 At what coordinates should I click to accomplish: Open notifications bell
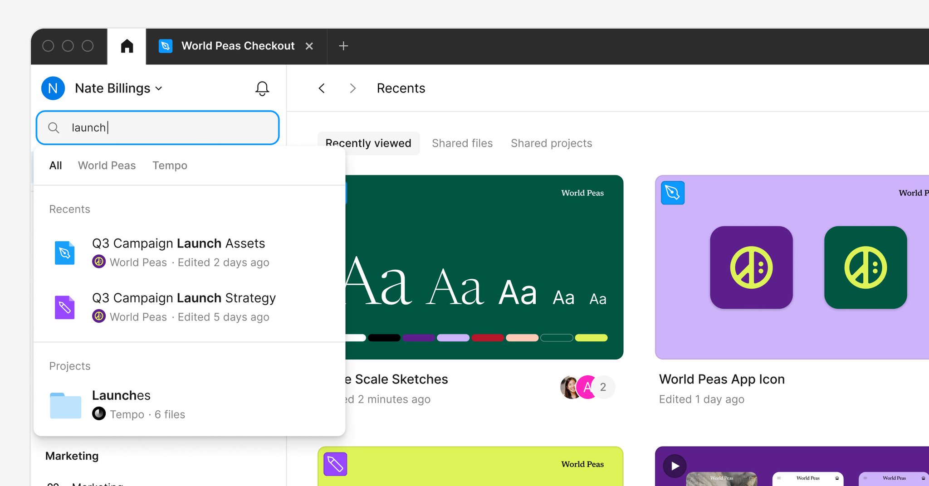(x=262, y=88)
